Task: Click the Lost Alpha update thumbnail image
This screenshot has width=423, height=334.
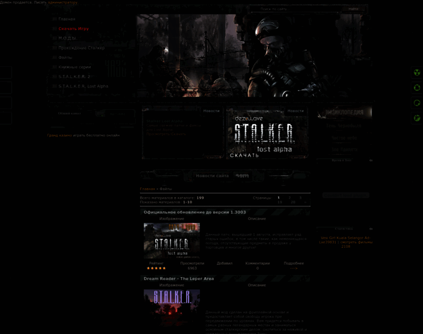Action: click(172, 241)
